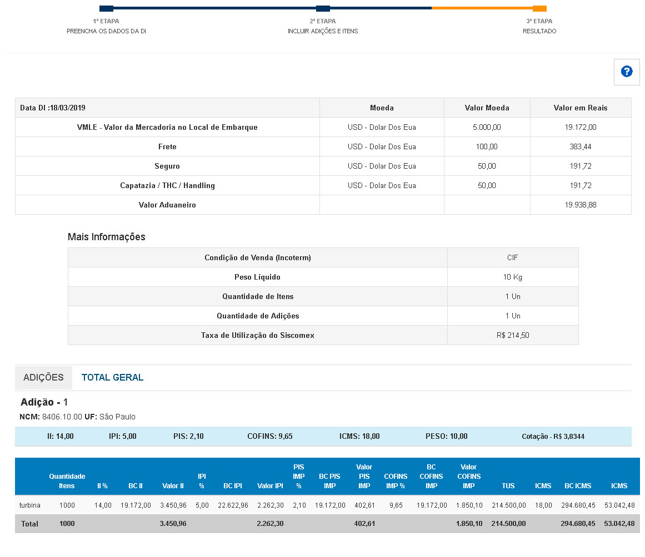645x557 pixels.
Task: Click the Valor Aduaneiro total 19.938,88
Action: click(x=581, y=205)
